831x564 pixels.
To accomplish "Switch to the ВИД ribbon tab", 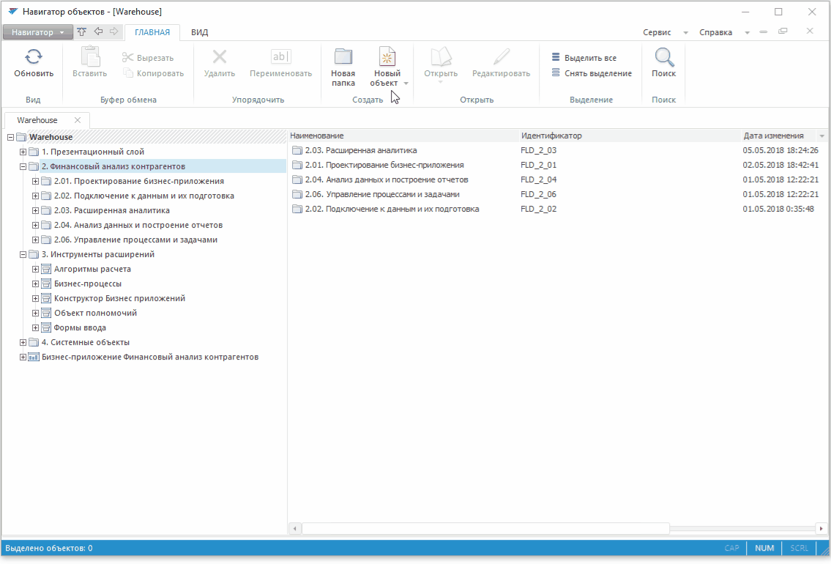I will (x=199, y=32).
